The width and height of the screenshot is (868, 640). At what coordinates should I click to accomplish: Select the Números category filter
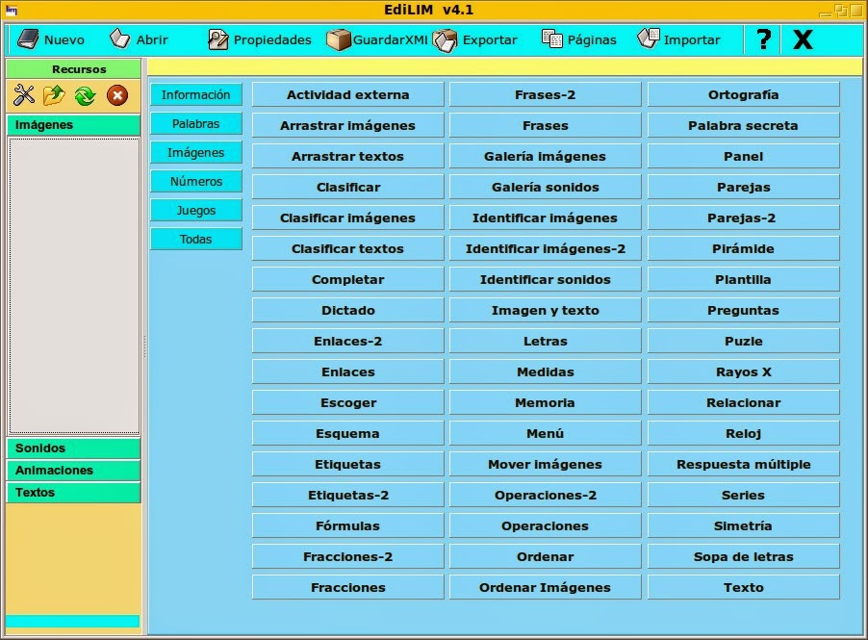click(196, 181)
